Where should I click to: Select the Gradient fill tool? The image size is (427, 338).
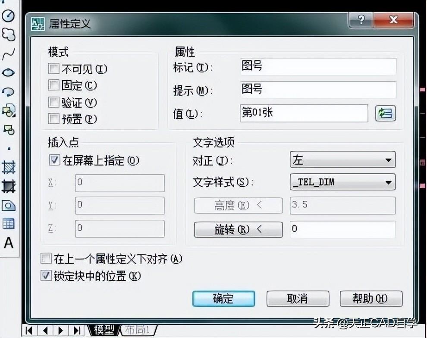(9, 186)
